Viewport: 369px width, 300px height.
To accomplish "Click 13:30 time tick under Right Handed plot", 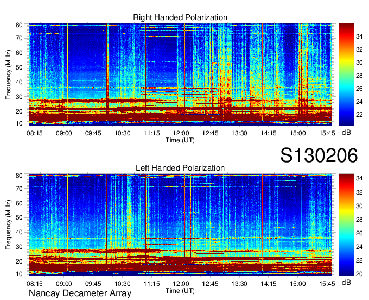I will tap(239, 133).
